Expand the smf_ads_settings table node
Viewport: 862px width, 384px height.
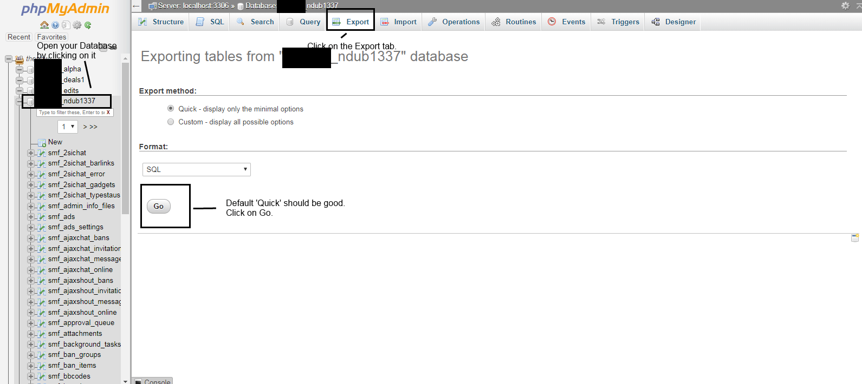tap(30, 227)
